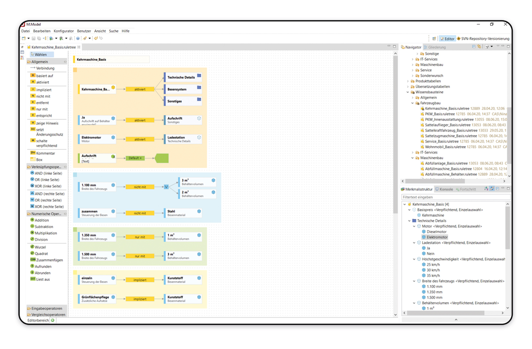Collapse the Wissensbausteine folder

click(x=408, y=92)
